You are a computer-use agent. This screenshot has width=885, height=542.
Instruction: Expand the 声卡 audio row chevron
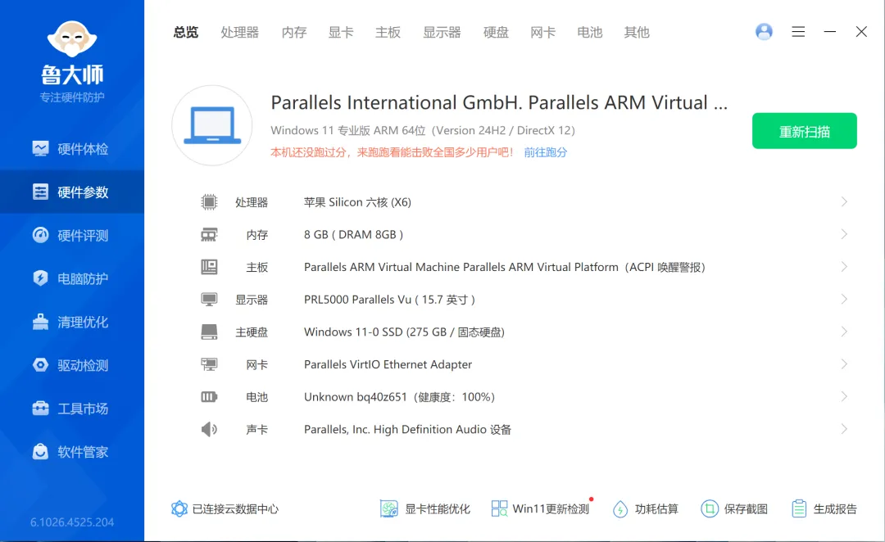[844, 429]
